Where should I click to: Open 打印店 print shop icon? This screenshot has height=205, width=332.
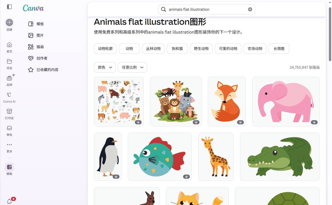[9, 111]
